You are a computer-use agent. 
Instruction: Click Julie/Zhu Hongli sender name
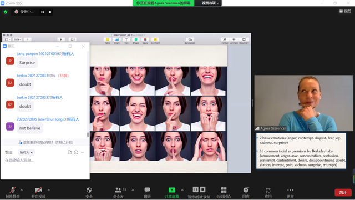[40, 119]
